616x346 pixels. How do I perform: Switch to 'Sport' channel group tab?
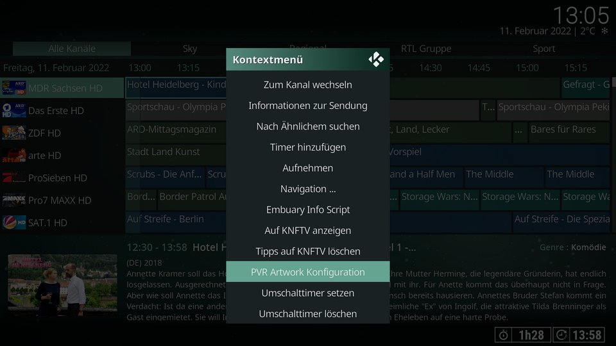tap(544, 49)
